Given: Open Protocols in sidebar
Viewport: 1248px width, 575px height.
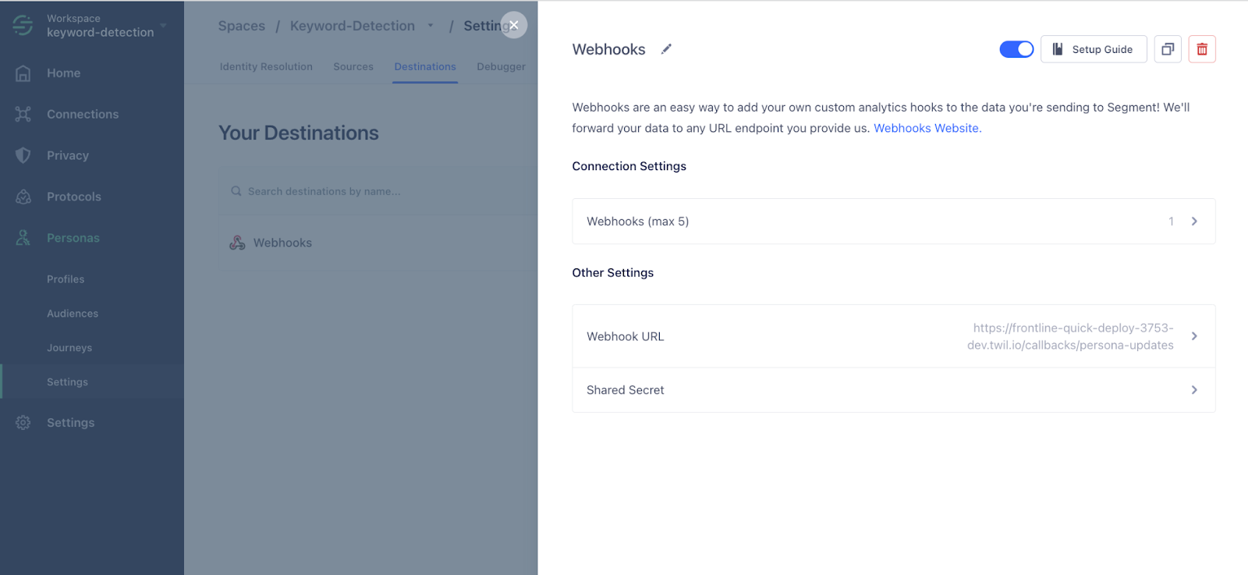Looking at the screenshot, I should (74, 197).
